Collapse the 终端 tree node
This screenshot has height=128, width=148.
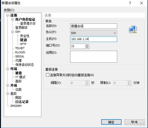[7, 69]
